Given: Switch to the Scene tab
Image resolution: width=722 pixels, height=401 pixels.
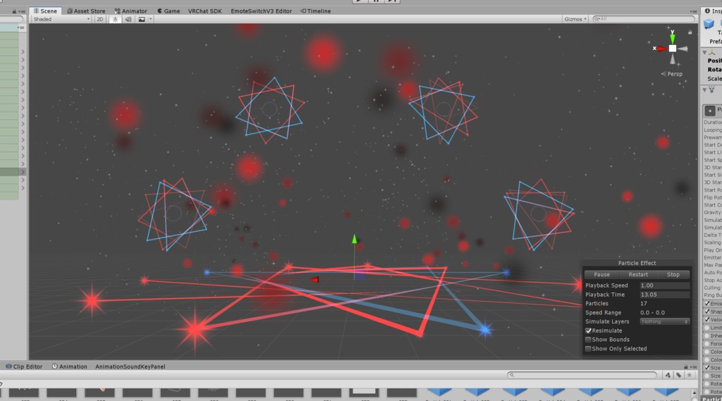Looking at the screenshot, I should (45, 11).
